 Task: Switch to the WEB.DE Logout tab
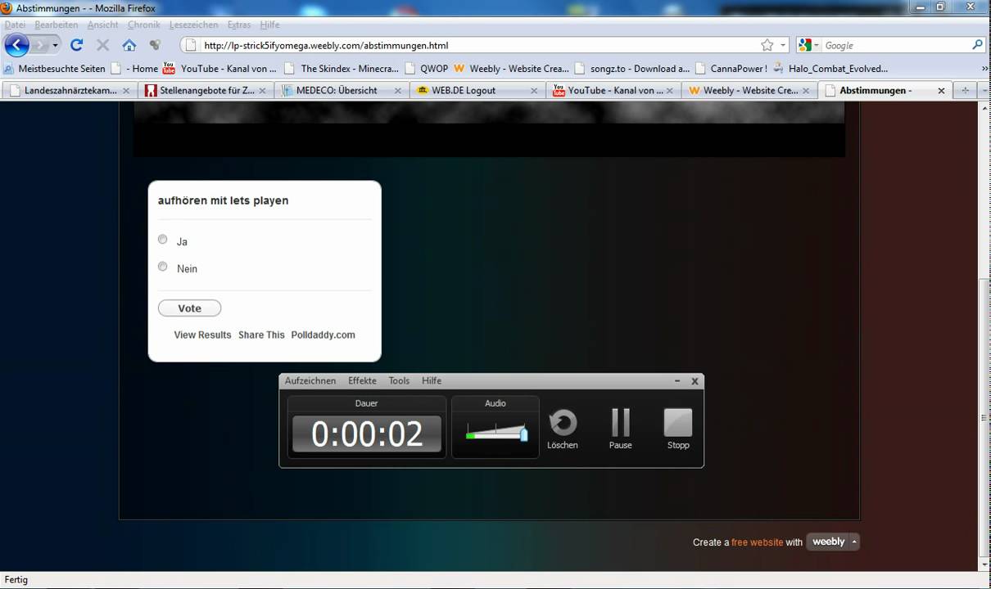[x=477, y=91]
